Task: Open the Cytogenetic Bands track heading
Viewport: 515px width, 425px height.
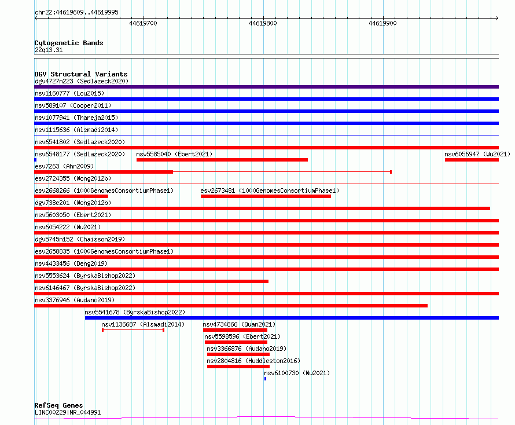Action: (69, 43)
